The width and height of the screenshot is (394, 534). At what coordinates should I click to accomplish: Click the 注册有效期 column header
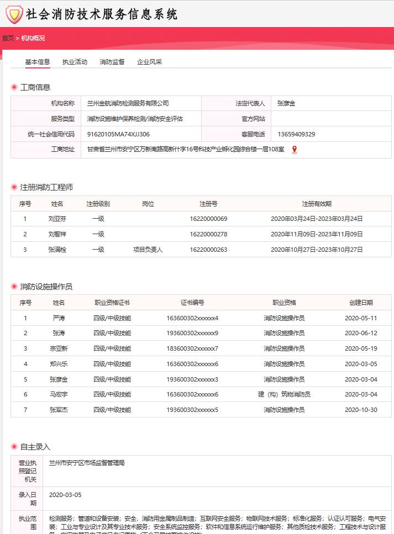click(x=317, y=204)
